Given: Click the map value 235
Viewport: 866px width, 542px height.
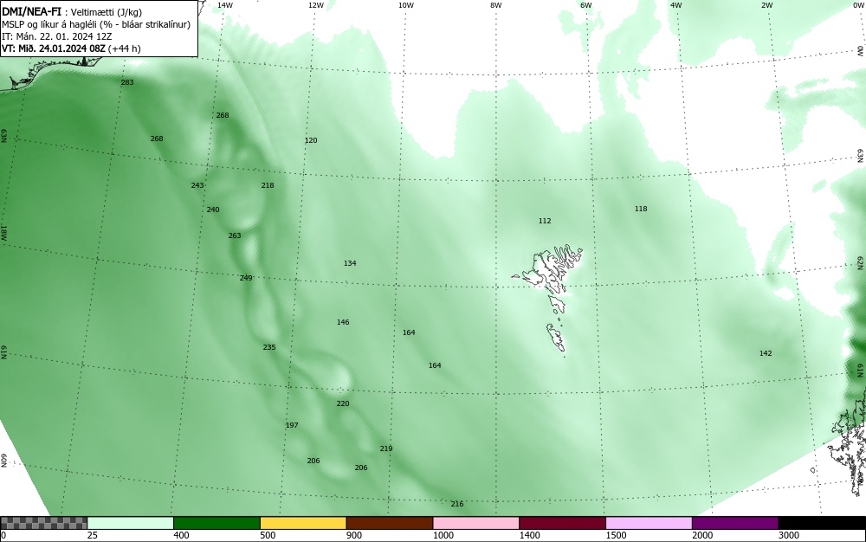Looking at the screenshot, I should click(x=269, y=347).
